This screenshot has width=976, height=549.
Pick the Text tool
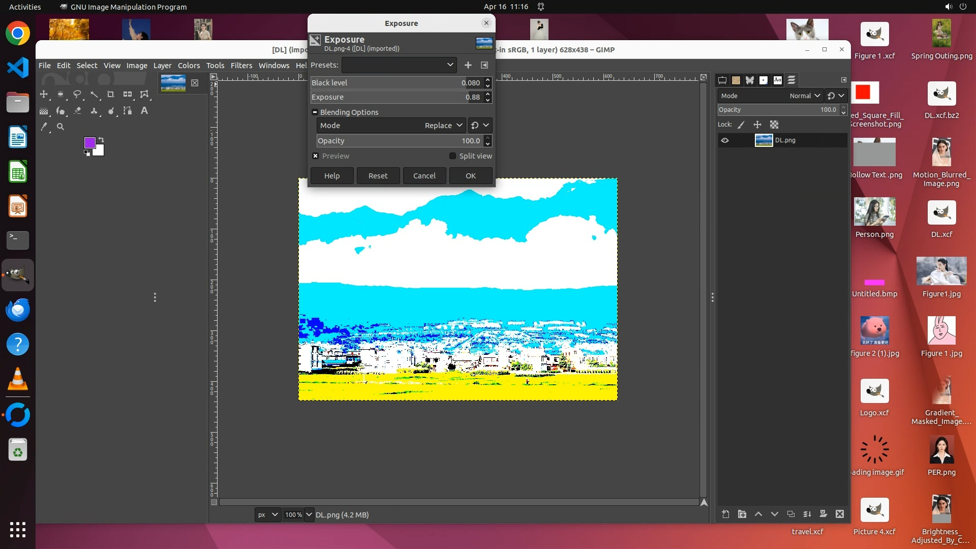(144, 111)
